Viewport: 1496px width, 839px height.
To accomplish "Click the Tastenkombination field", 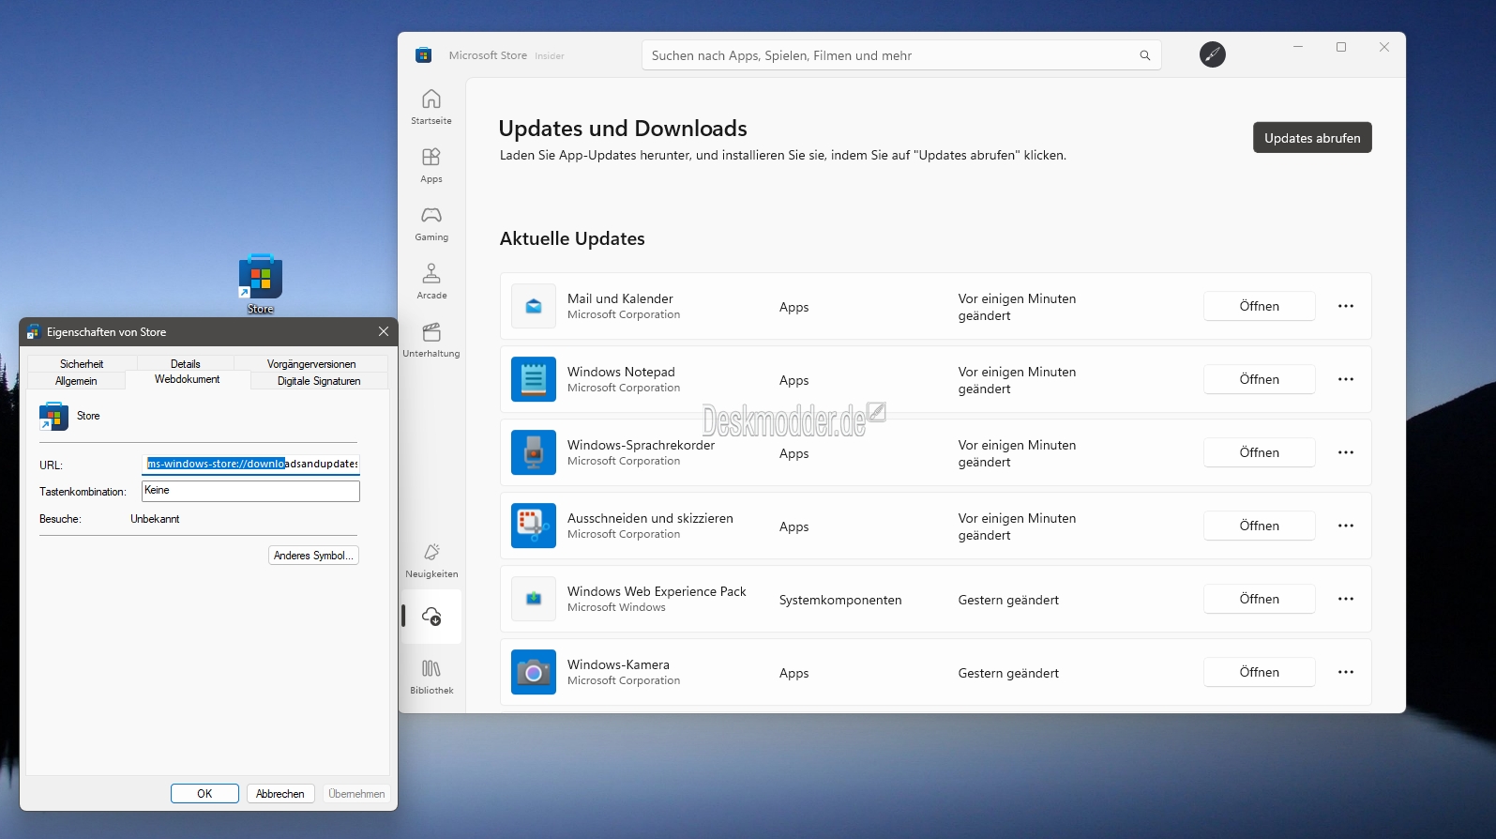I will tap(250, 491).
